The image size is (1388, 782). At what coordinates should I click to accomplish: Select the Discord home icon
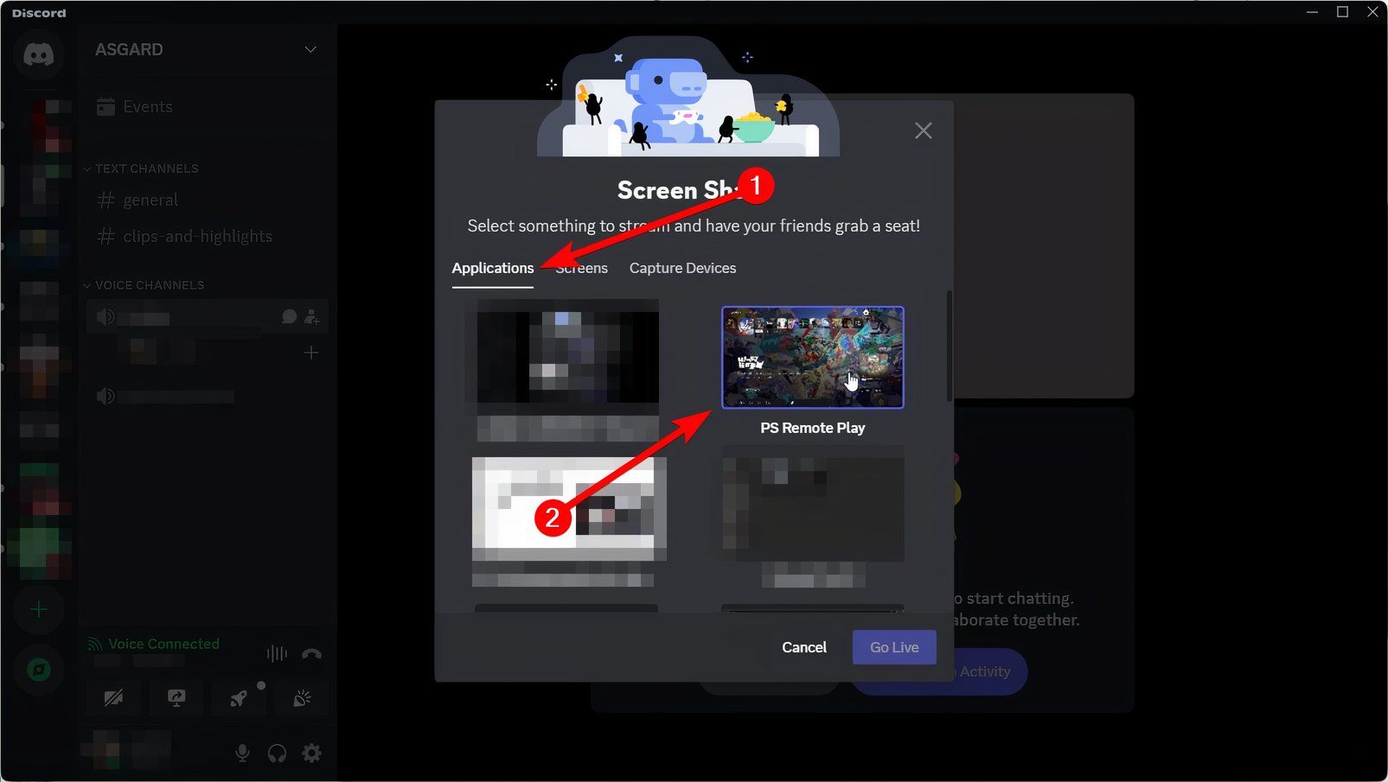tap(38, 54)
